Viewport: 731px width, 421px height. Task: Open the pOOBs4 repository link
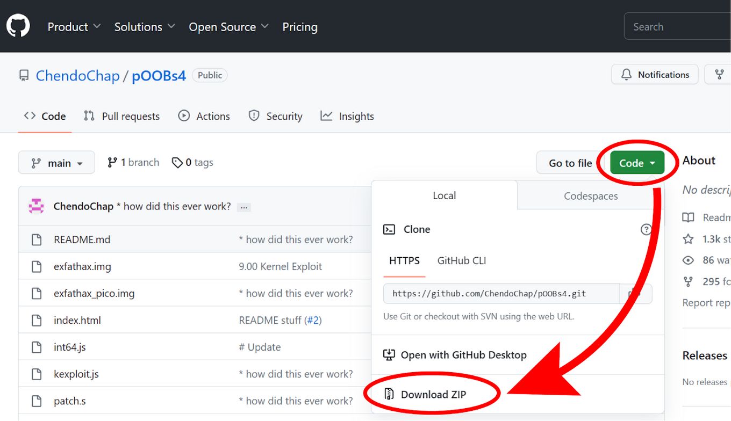[159, 76]
